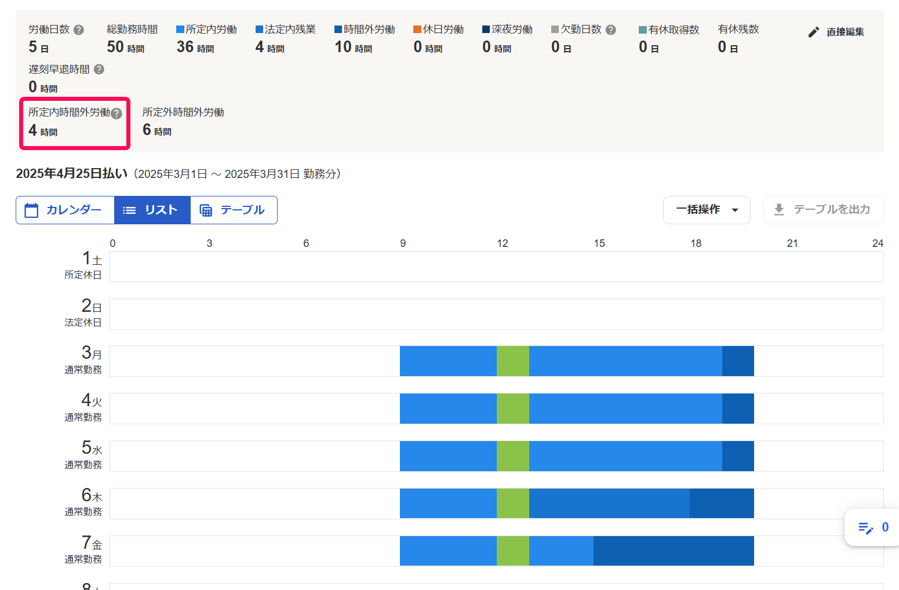Click the カレンダー calendar icon
Screen dimensions: 899x590
point(31,210)
